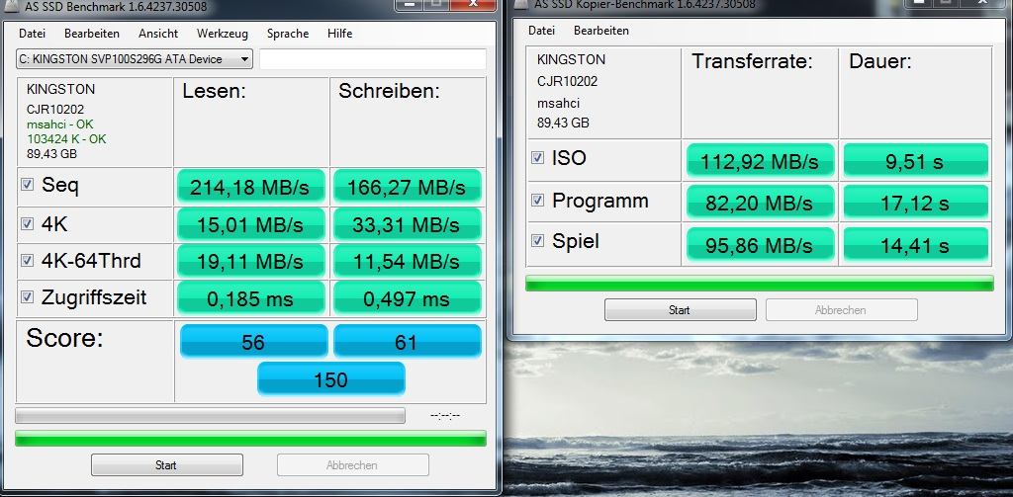Open Datei menu in AS SSD Benchmark
This screenshot has width=1013, height=497.
32,34
